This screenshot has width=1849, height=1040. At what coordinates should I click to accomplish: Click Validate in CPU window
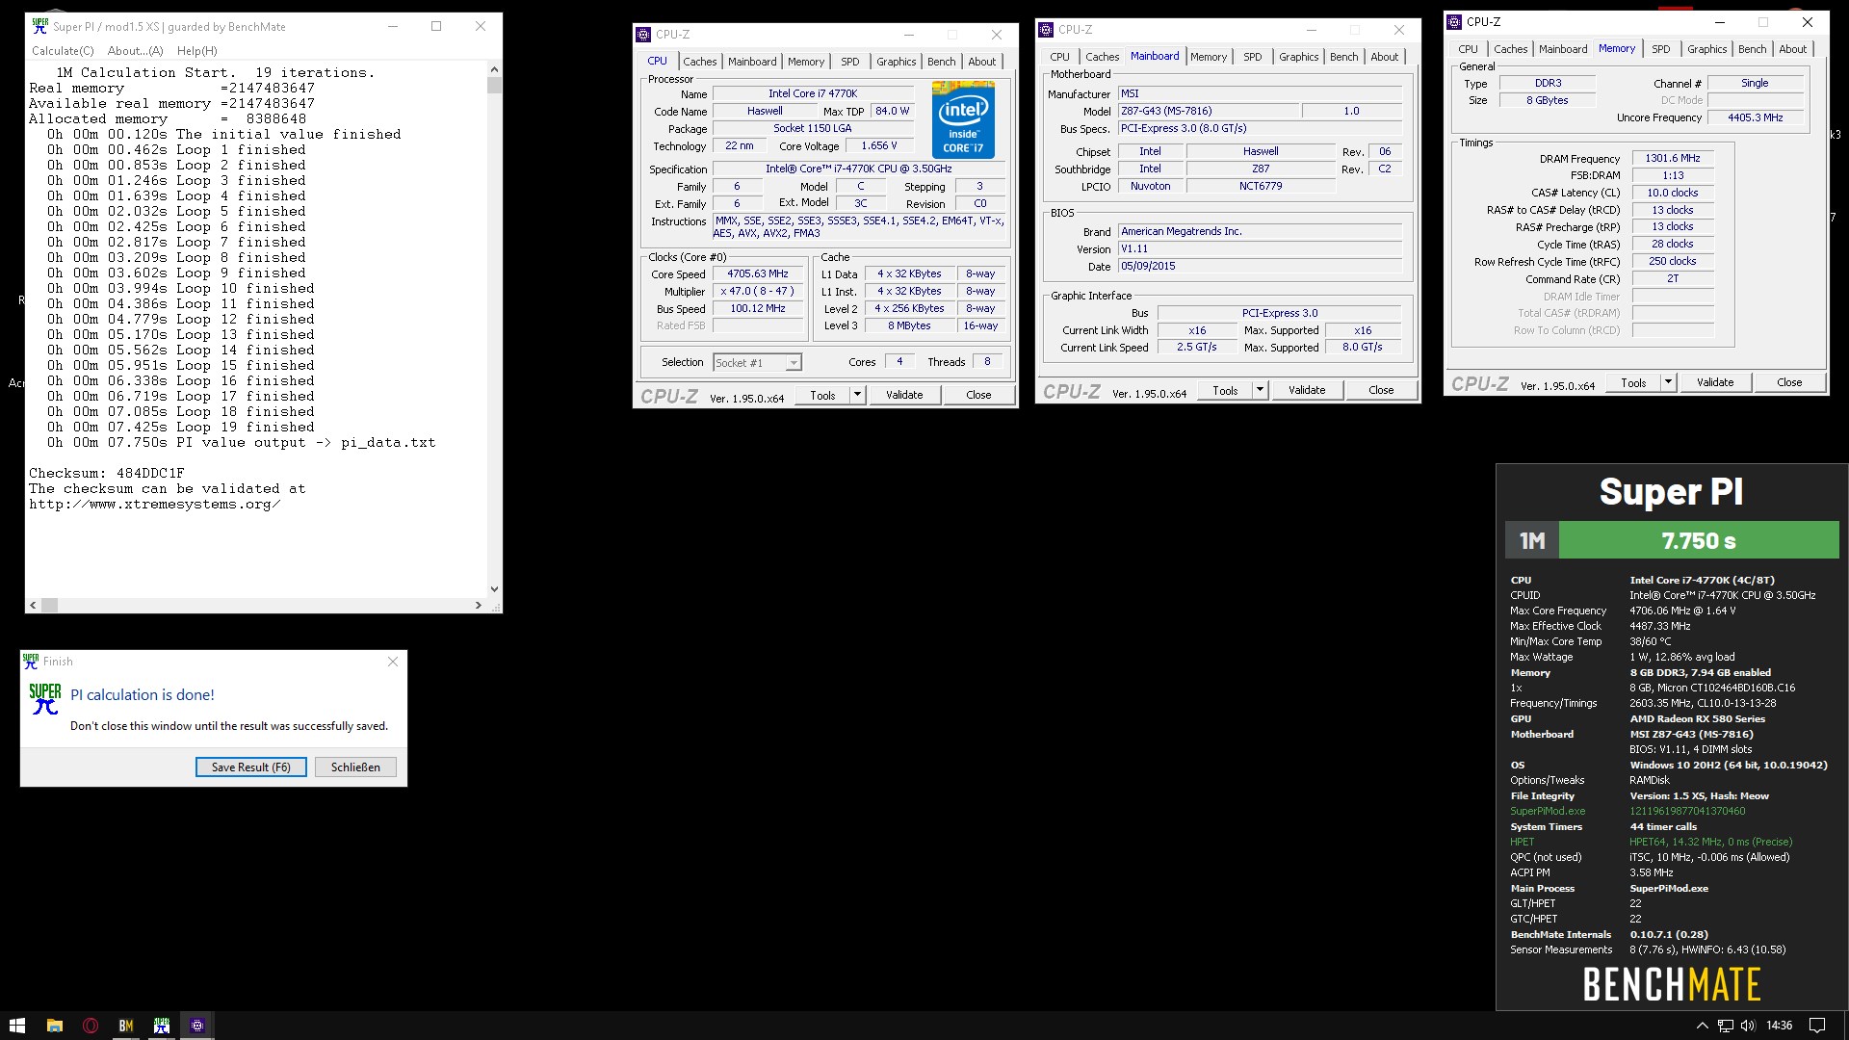point(904,395)
